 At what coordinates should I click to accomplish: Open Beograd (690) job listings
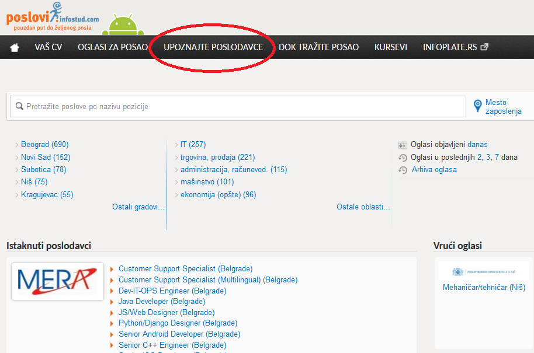point(45,144)
